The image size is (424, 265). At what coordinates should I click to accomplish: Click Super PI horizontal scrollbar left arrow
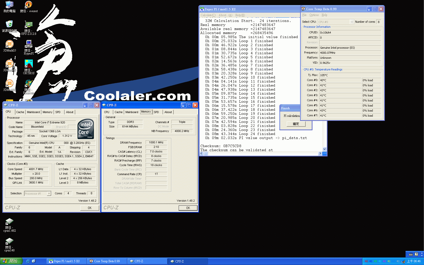[x=202, y=153]
